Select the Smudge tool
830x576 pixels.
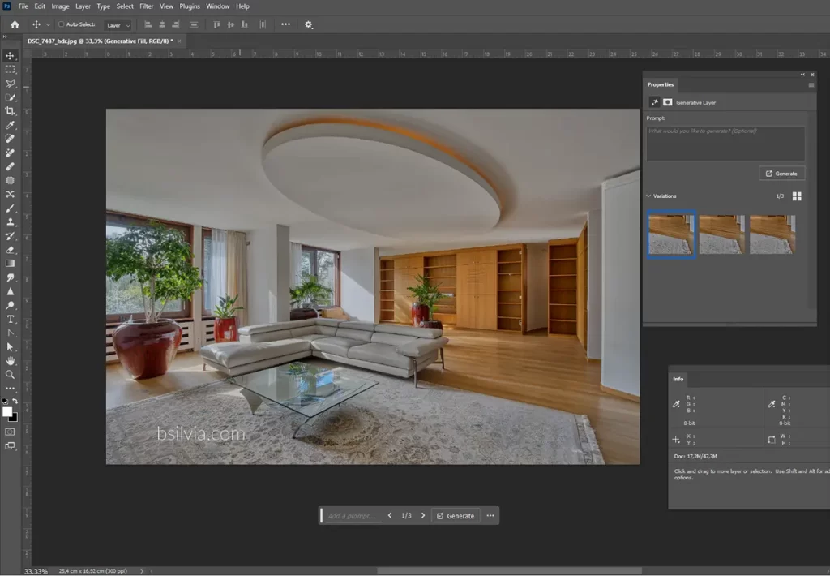coord(10,277)
